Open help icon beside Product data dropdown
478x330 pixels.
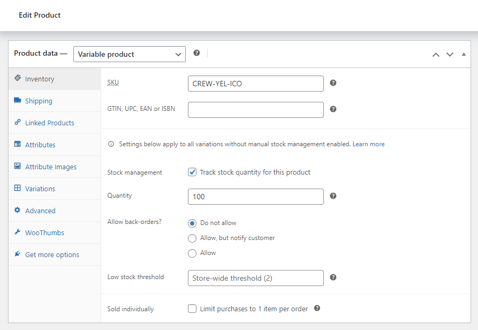(196, 52)
